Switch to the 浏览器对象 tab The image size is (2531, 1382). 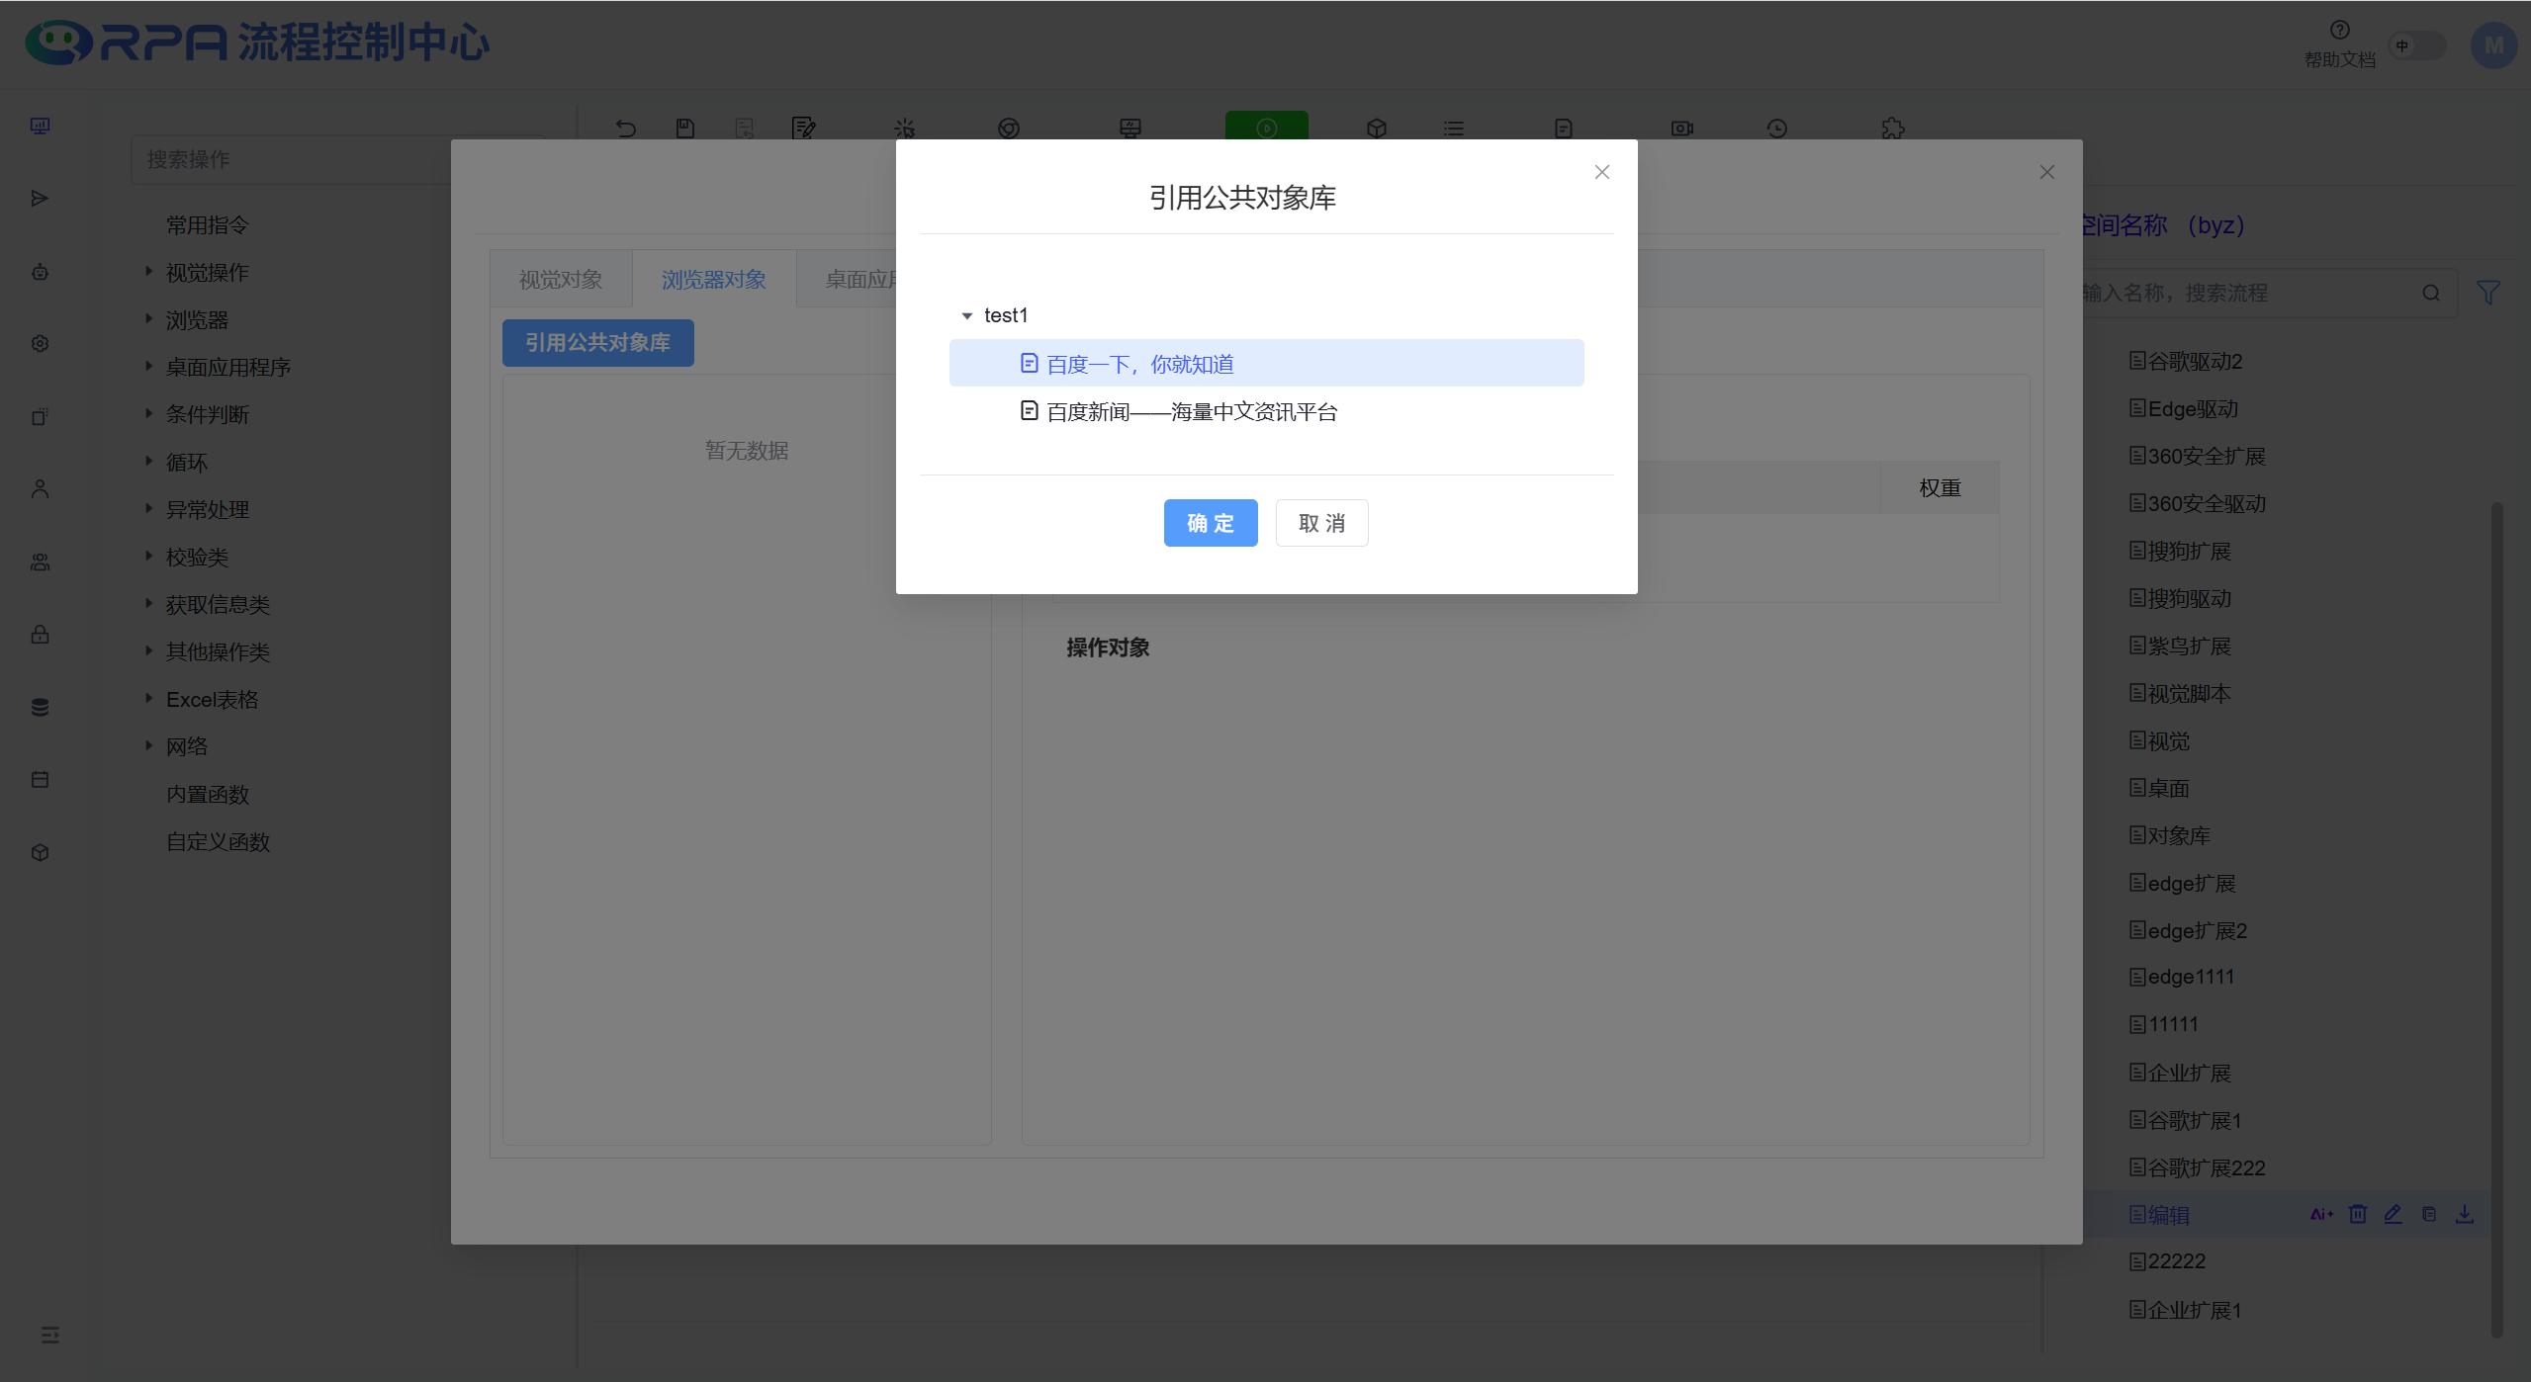(713, 280)
